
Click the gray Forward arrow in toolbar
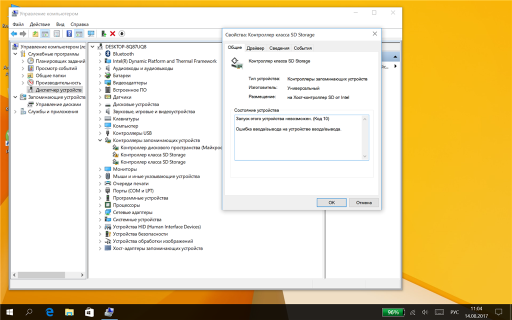23,33
